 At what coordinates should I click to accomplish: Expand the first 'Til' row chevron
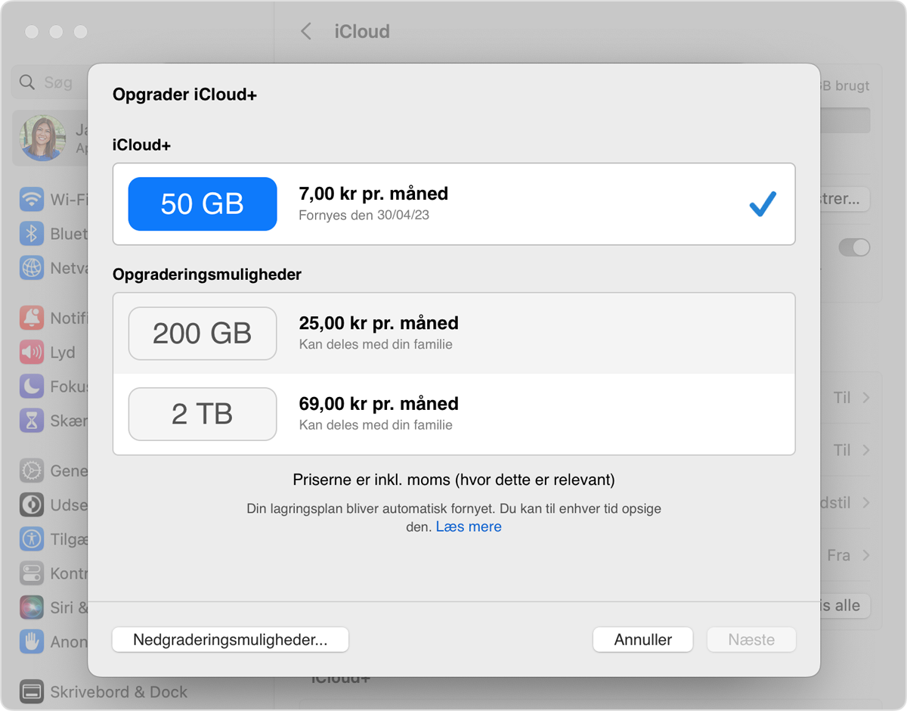coord(866,398)
